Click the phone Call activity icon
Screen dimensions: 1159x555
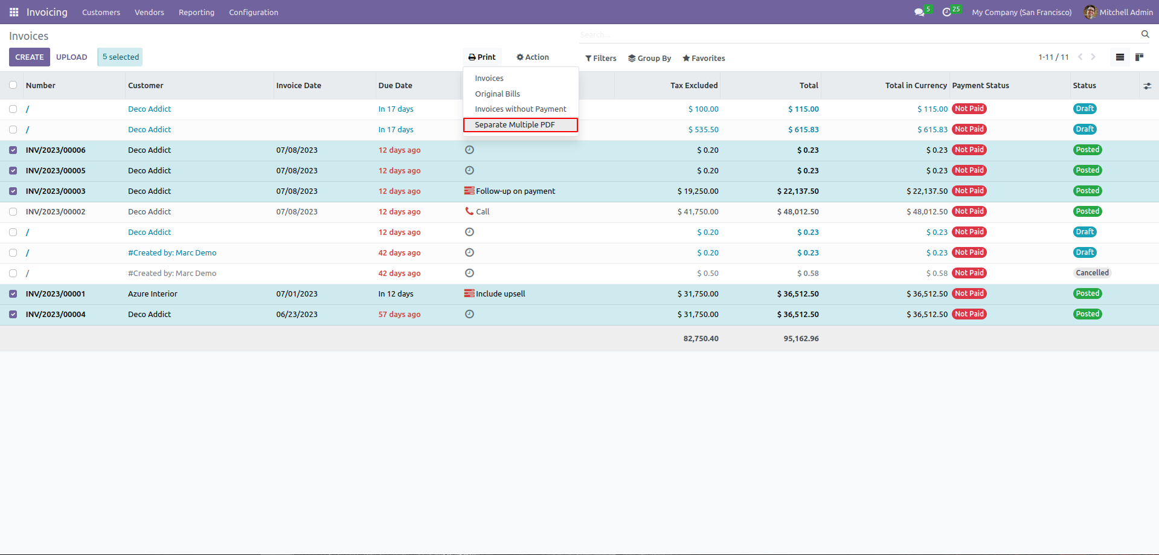tap(469, 211)
